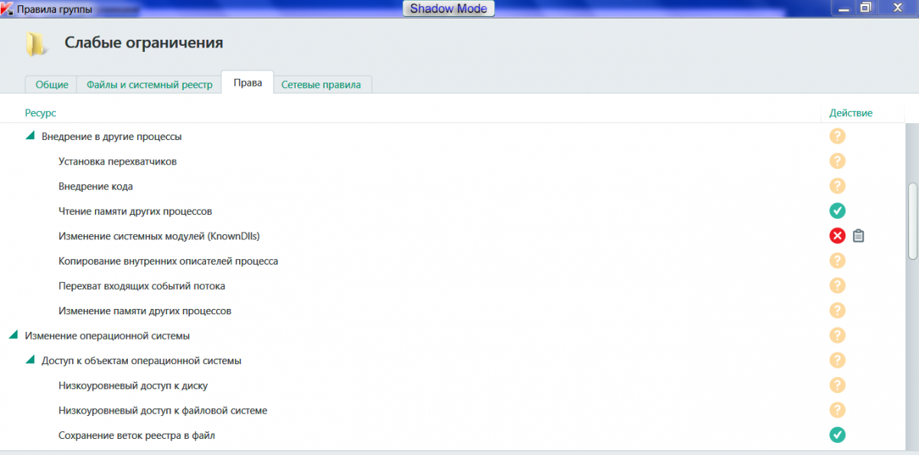This screenshot has height=455, width=919.
Task: Select row Установка перехватчиков
Action: click(x=452, y=161)
